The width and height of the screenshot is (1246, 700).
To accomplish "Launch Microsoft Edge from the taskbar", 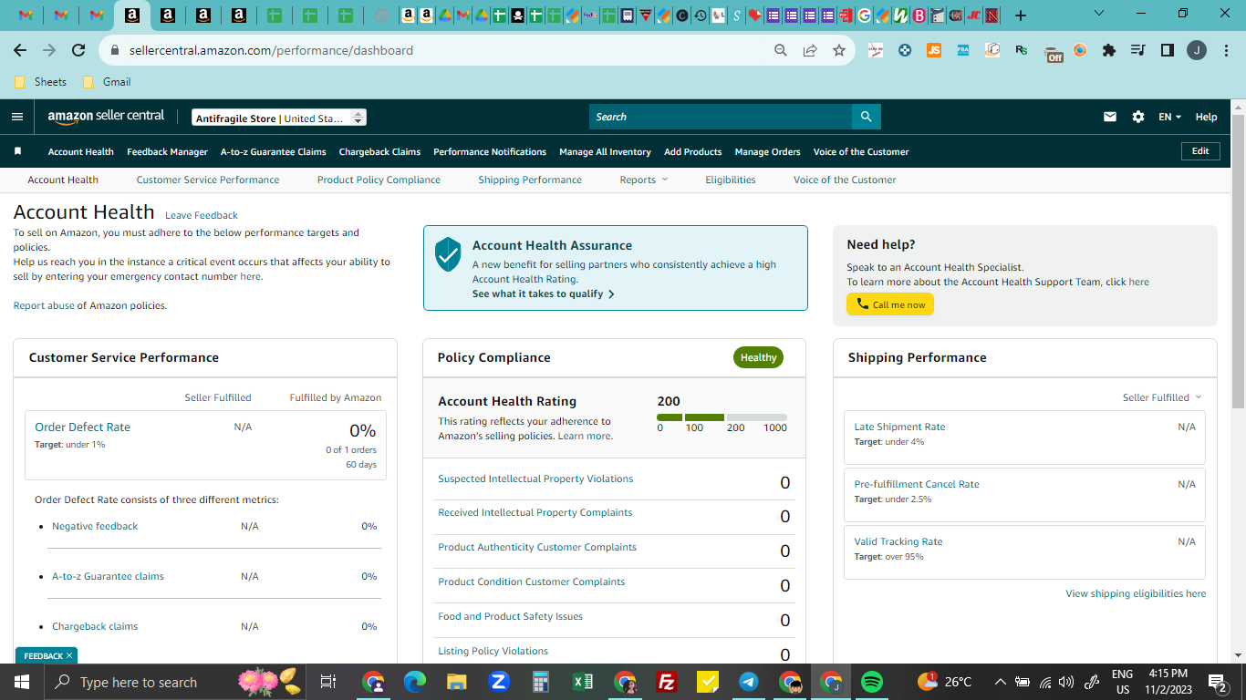I will [x=415, y=682].
